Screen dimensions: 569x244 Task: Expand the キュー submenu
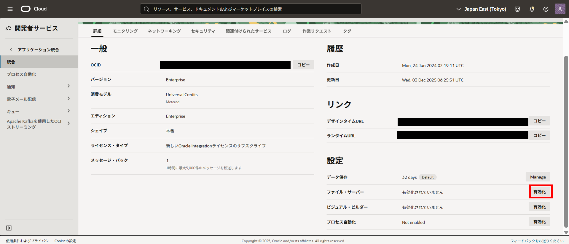point(68,111)
